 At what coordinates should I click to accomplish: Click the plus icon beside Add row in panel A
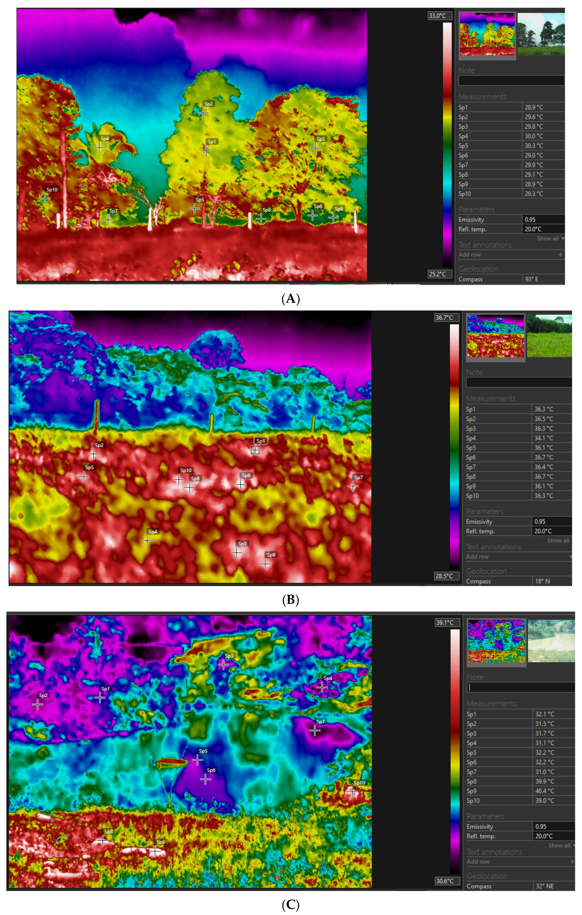560,255
